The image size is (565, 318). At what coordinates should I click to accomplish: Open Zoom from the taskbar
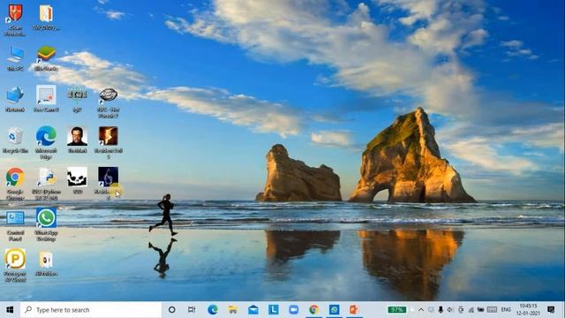tap(294, 310)
